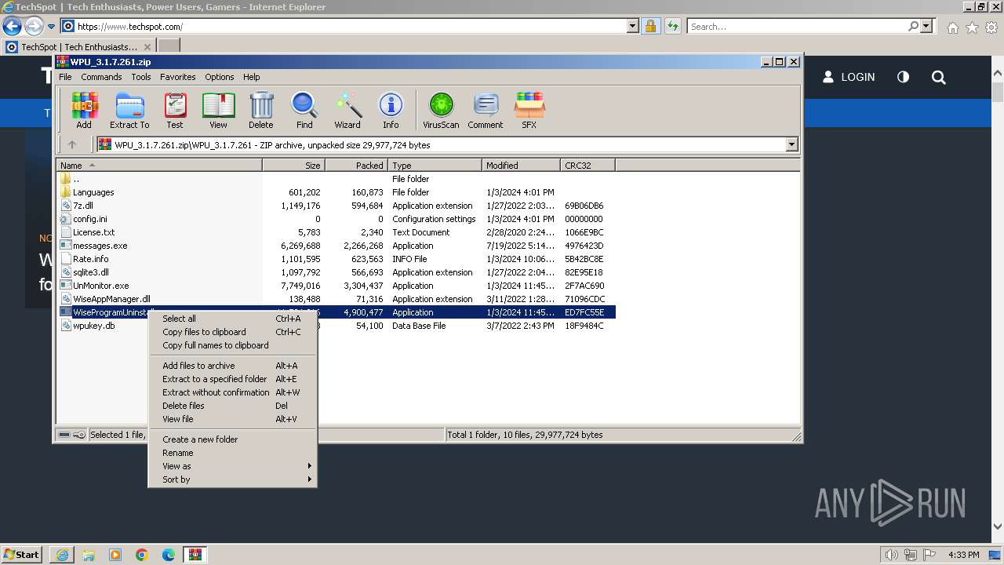Choose View file in context menu
1004x565 pixels.
232,419
